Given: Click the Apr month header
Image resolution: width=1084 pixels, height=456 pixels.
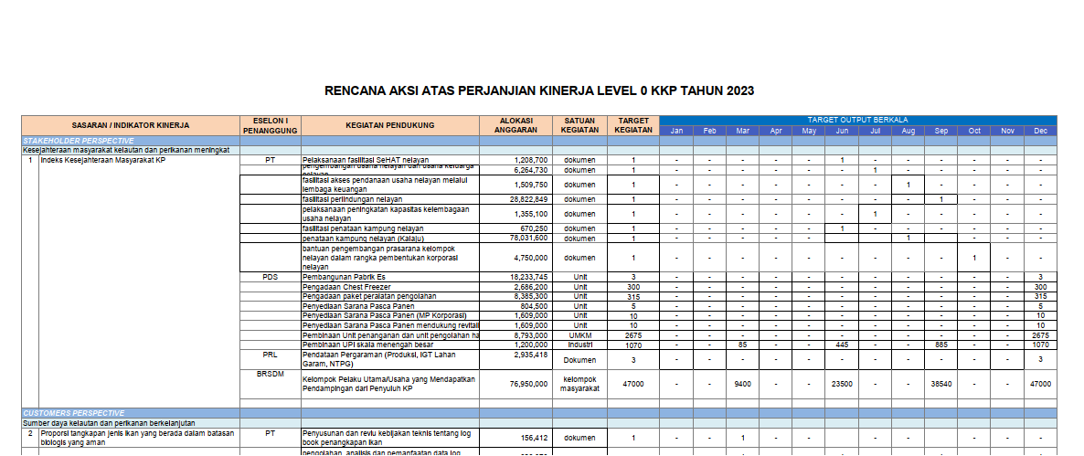Looking at the screenshot, I should pos(776,131).
